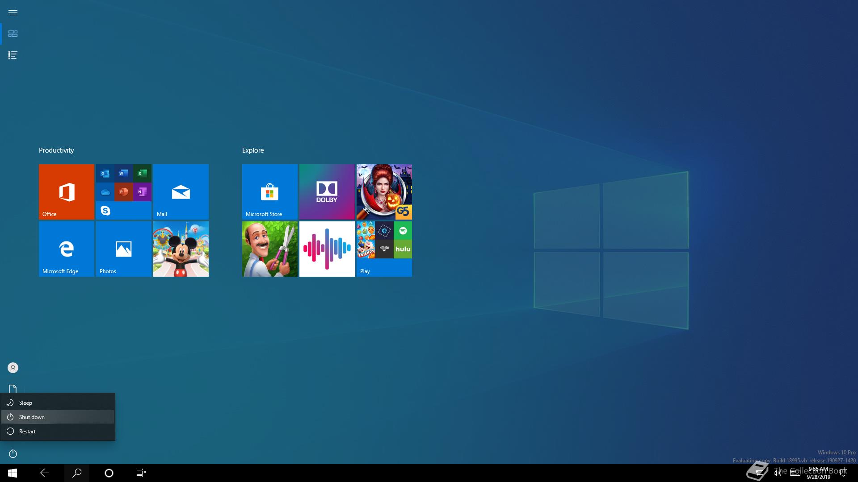The image size is (858, 482).
Task: Launch Outlook from the Office group tile
Action: coord(105,173)
